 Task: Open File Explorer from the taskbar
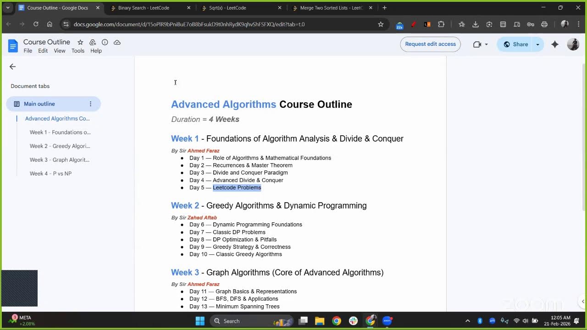click(320, 321)
